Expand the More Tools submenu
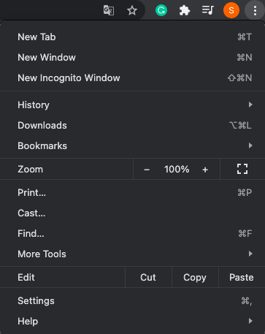 tap(132, 254)
